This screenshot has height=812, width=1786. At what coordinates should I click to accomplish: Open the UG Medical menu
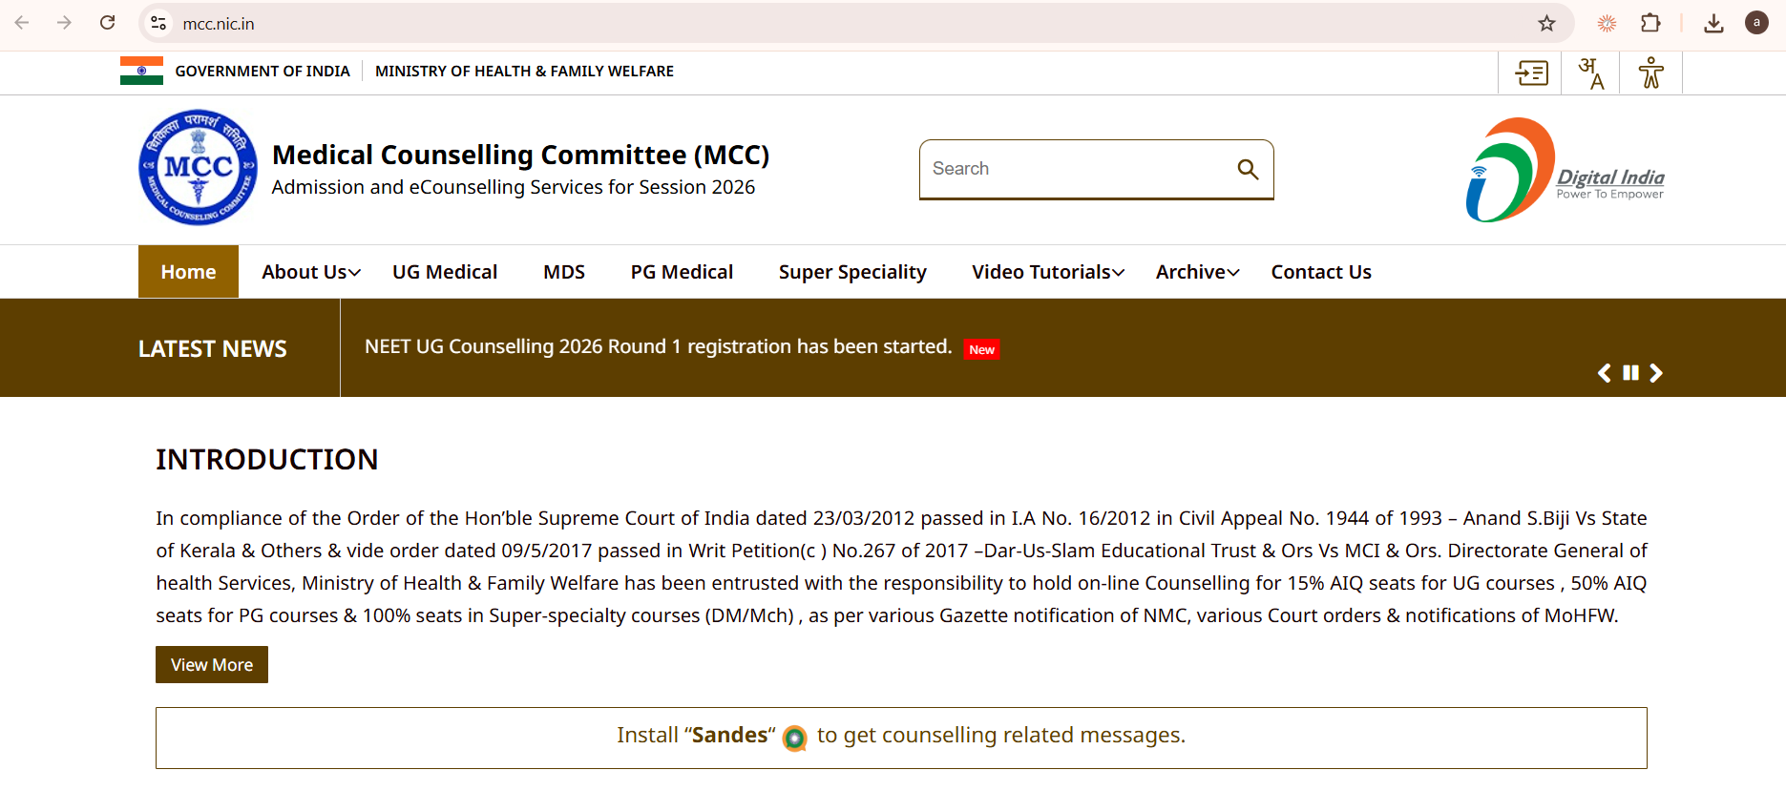pyautogui.click(x=445, y=272)
